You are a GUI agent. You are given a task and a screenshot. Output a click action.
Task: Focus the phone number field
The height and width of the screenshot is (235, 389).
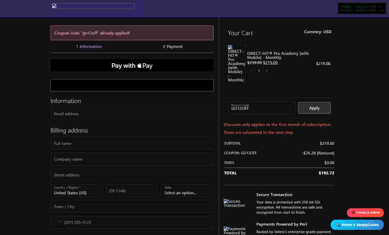click(132, 222)
